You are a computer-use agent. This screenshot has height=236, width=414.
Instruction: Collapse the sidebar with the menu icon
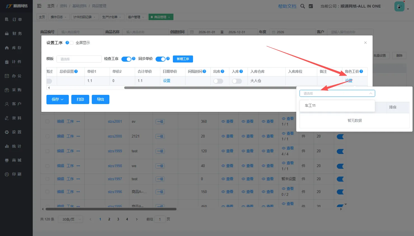39,6
